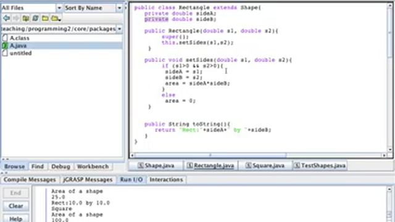Image resolution: width=395 pixels, height=222 pixels.
Task: Clear the Run I/O output
Action: tap(15, 206)
